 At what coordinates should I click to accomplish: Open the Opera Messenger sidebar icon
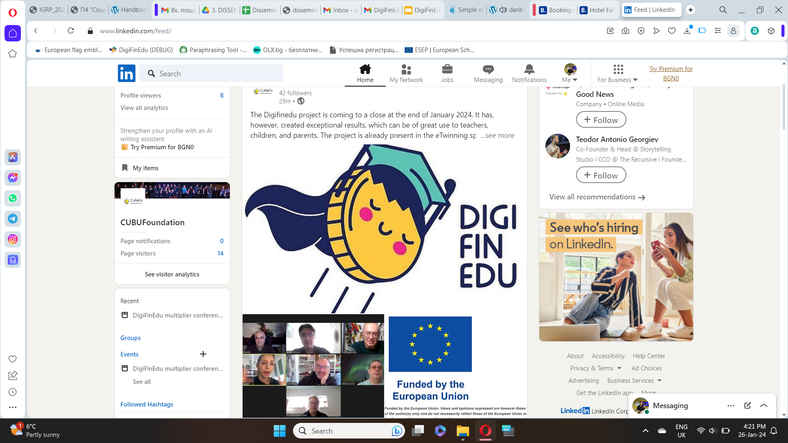pos(13,178)
